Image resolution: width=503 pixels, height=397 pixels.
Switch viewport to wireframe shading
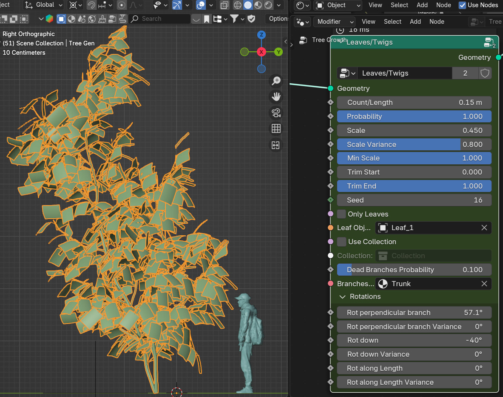238,5
